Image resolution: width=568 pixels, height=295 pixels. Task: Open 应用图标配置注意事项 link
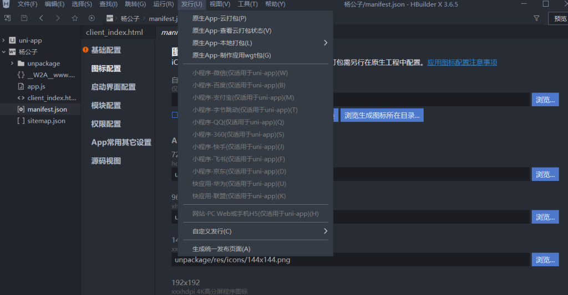(x=462, y=62)
